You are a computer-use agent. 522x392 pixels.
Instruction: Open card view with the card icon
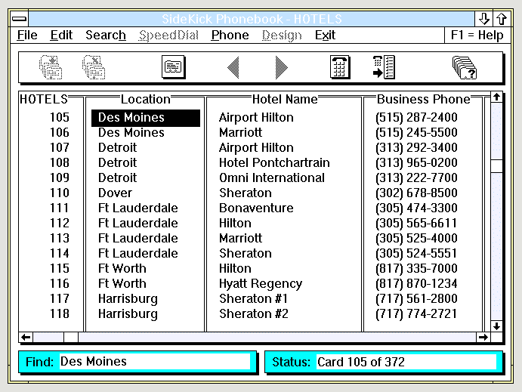pos(174,67)
